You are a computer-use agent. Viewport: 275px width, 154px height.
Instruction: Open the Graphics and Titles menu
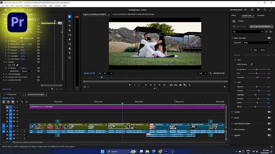click(40, 6)
